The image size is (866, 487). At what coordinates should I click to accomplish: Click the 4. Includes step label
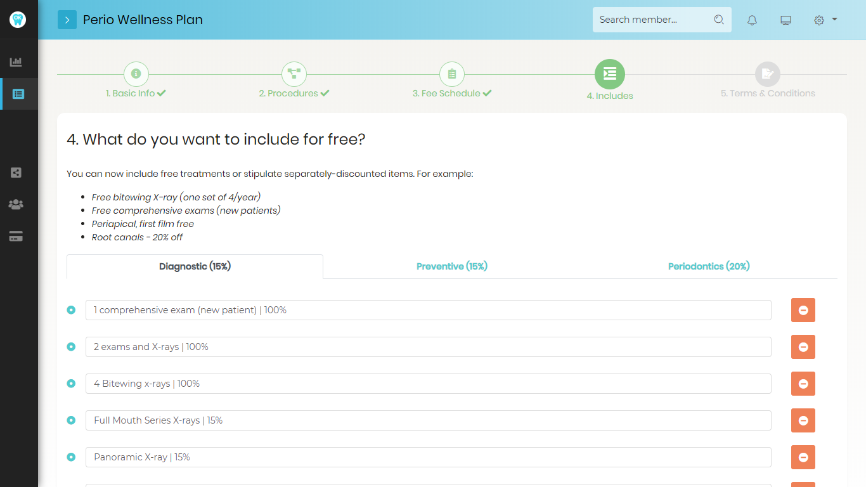(610, 96)
